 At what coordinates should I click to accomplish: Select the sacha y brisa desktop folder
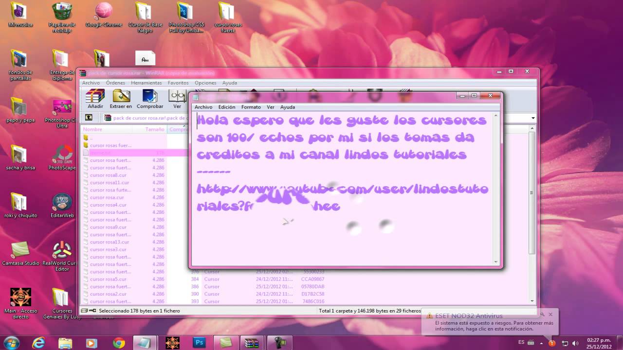20,158
